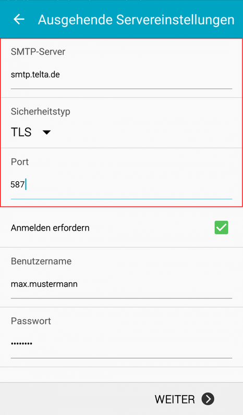This screenshot has height=415, width=243.
Task: Click the SMTP-Server label
Action: [38, 52]
